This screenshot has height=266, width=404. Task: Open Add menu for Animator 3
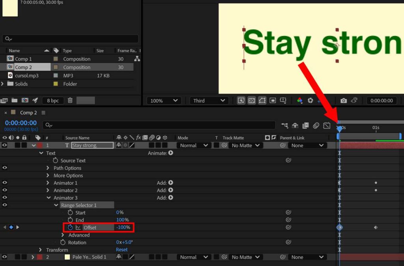pyautogui.click(x=170, y=198)
